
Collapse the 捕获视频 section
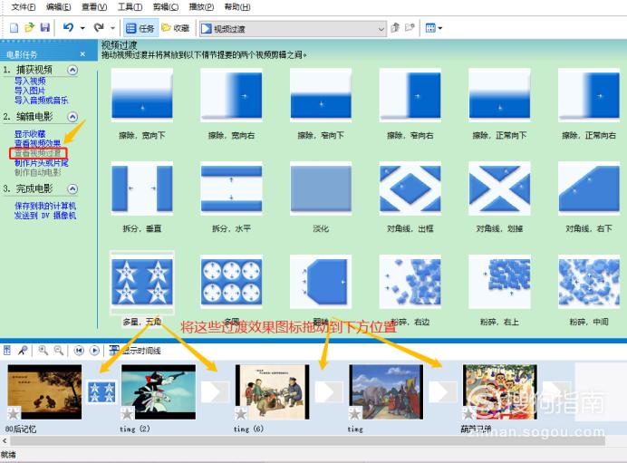[x=72, y=70]
